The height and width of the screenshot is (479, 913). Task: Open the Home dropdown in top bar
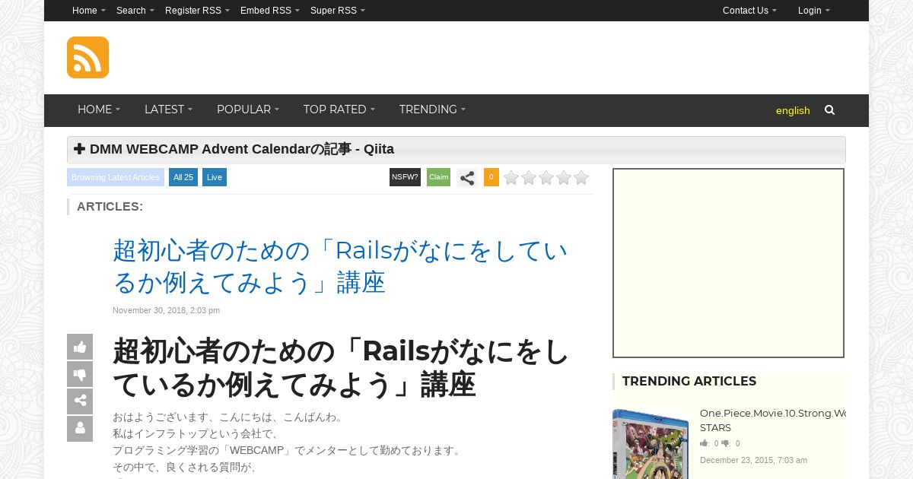[x=89, y=11]
